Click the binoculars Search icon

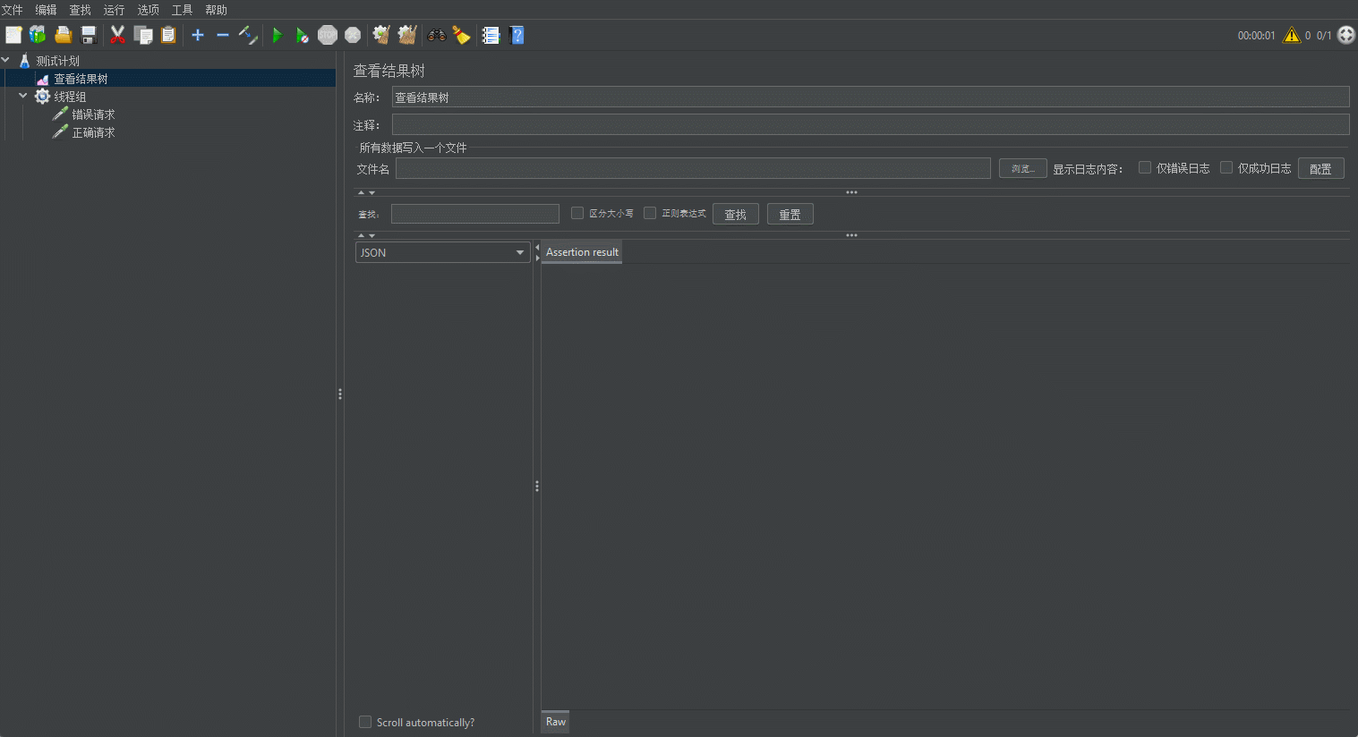pos(437,35)
